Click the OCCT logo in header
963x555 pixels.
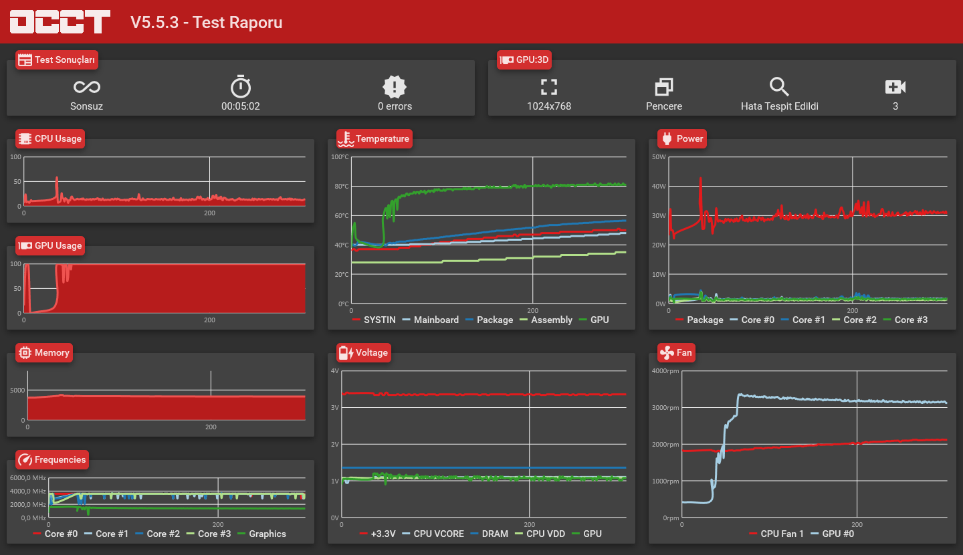click(60, 21)
